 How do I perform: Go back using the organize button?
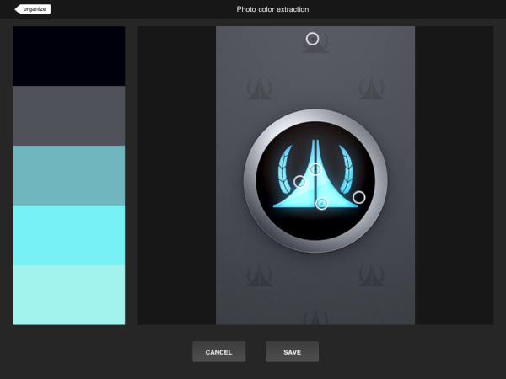33,9
